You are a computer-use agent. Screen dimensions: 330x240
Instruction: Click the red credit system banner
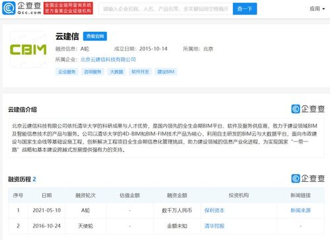click(x=68, y=8)
